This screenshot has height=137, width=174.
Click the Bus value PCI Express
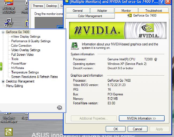tap(115, 94)
